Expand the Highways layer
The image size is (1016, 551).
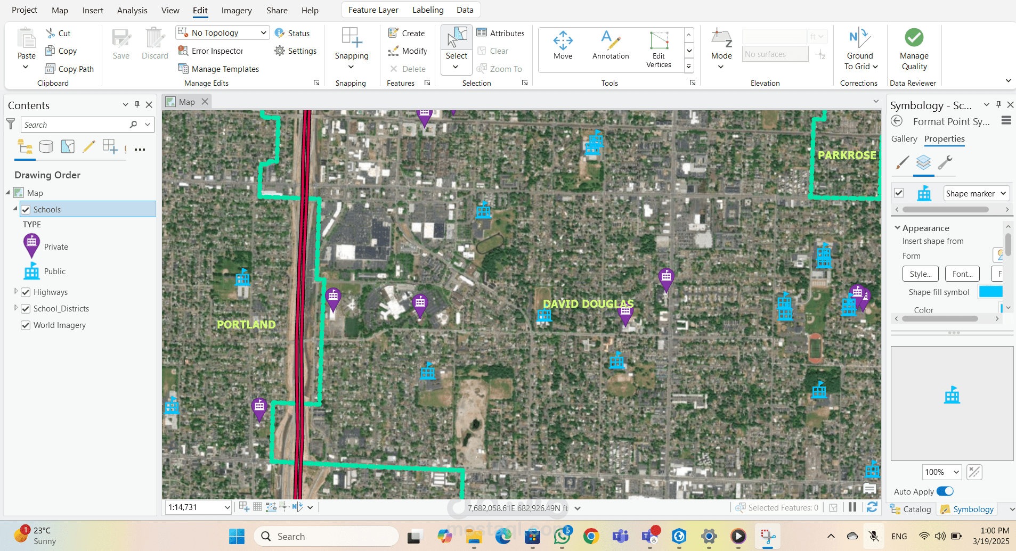[16, 292]
